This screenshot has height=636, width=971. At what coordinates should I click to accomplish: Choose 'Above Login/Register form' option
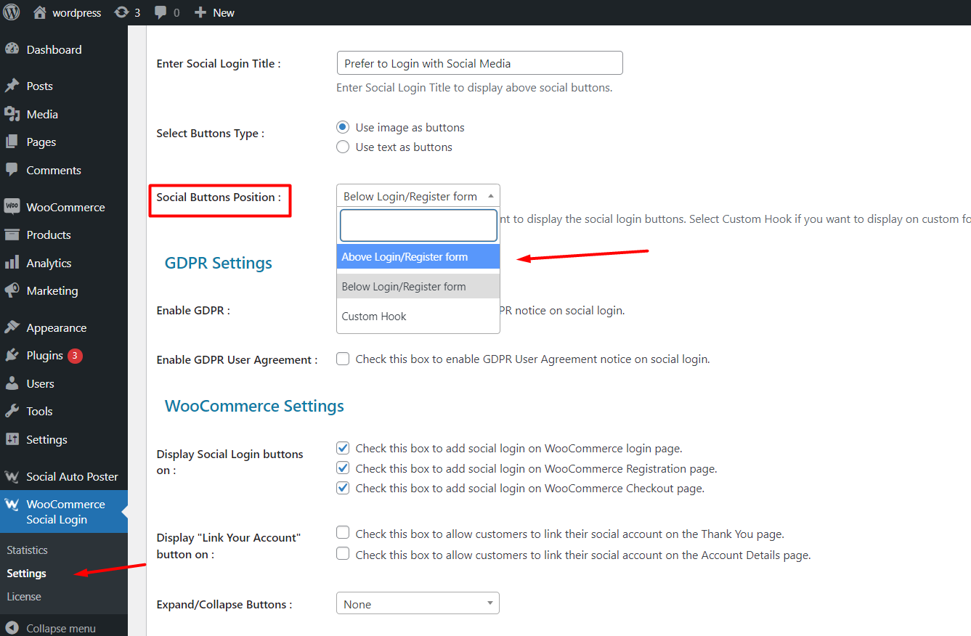click(x=418, y=257)
